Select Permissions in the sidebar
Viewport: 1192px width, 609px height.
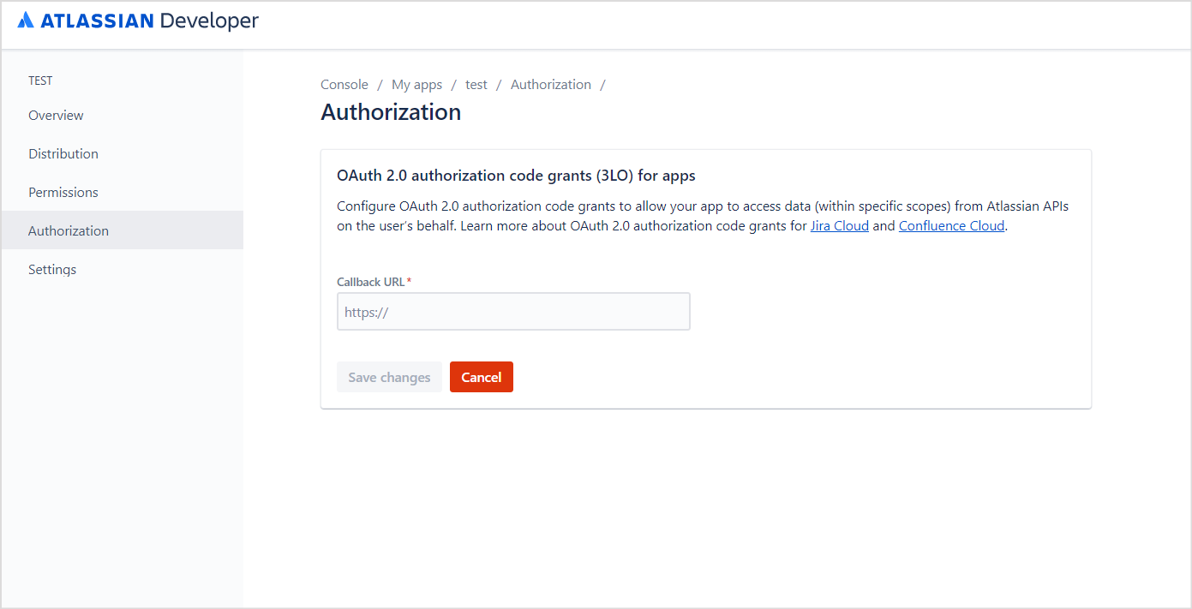pos(63,193)
